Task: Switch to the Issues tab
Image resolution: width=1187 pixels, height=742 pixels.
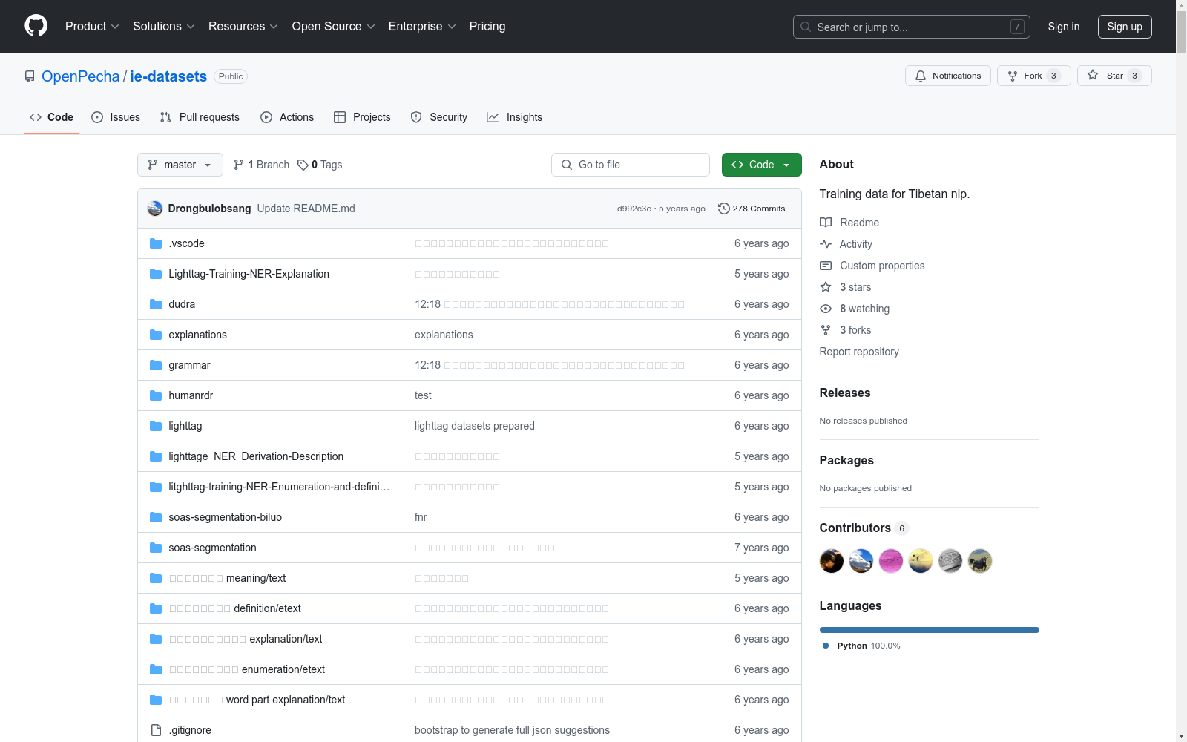Action: click(116, 117)
